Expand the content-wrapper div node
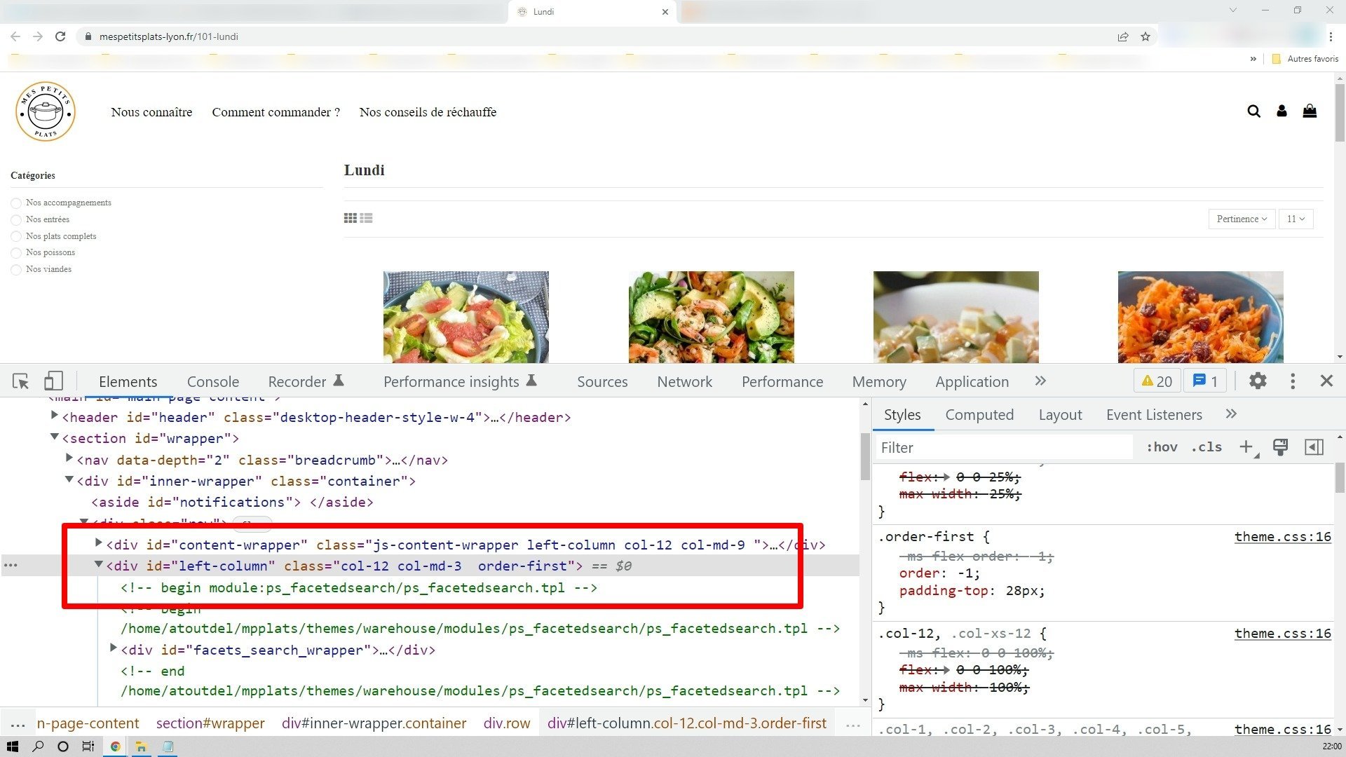 click(99, 543)
